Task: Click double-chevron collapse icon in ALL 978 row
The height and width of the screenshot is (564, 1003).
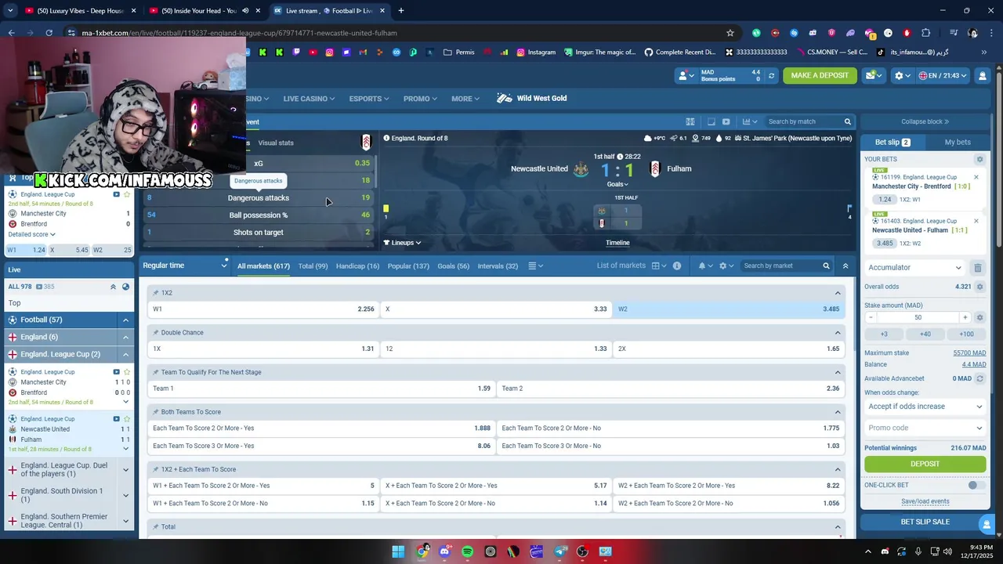Action: pyautogui.click(x=113, y=287)
